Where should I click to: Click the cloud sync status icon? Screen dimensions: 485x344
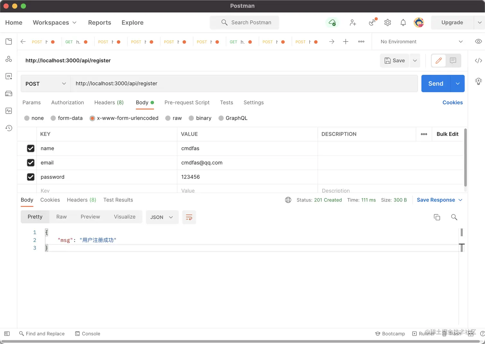(x=332, y=22)
